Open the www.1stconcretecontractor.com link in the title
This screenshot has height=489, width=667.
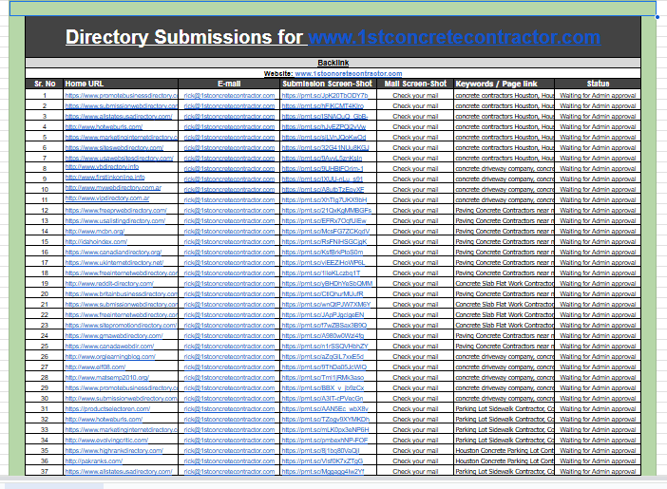(454, 37)
